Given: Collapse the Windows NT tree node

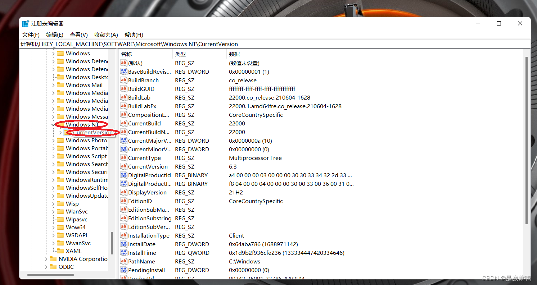Looking at the screenshot, I should click(x=53, y=125).
